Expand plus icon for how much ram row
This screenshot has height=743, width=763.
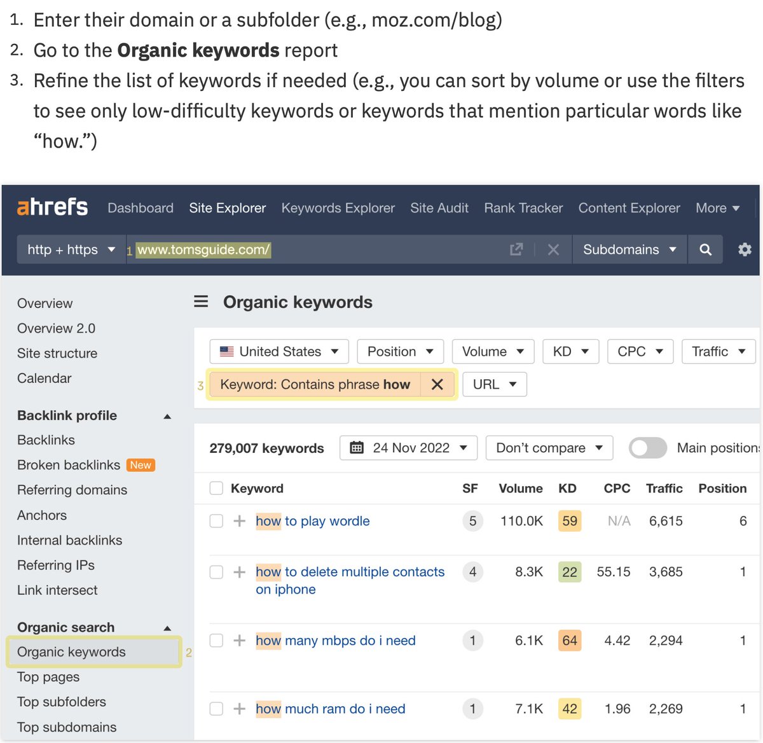pyautogui.click(x=239, y=709)
